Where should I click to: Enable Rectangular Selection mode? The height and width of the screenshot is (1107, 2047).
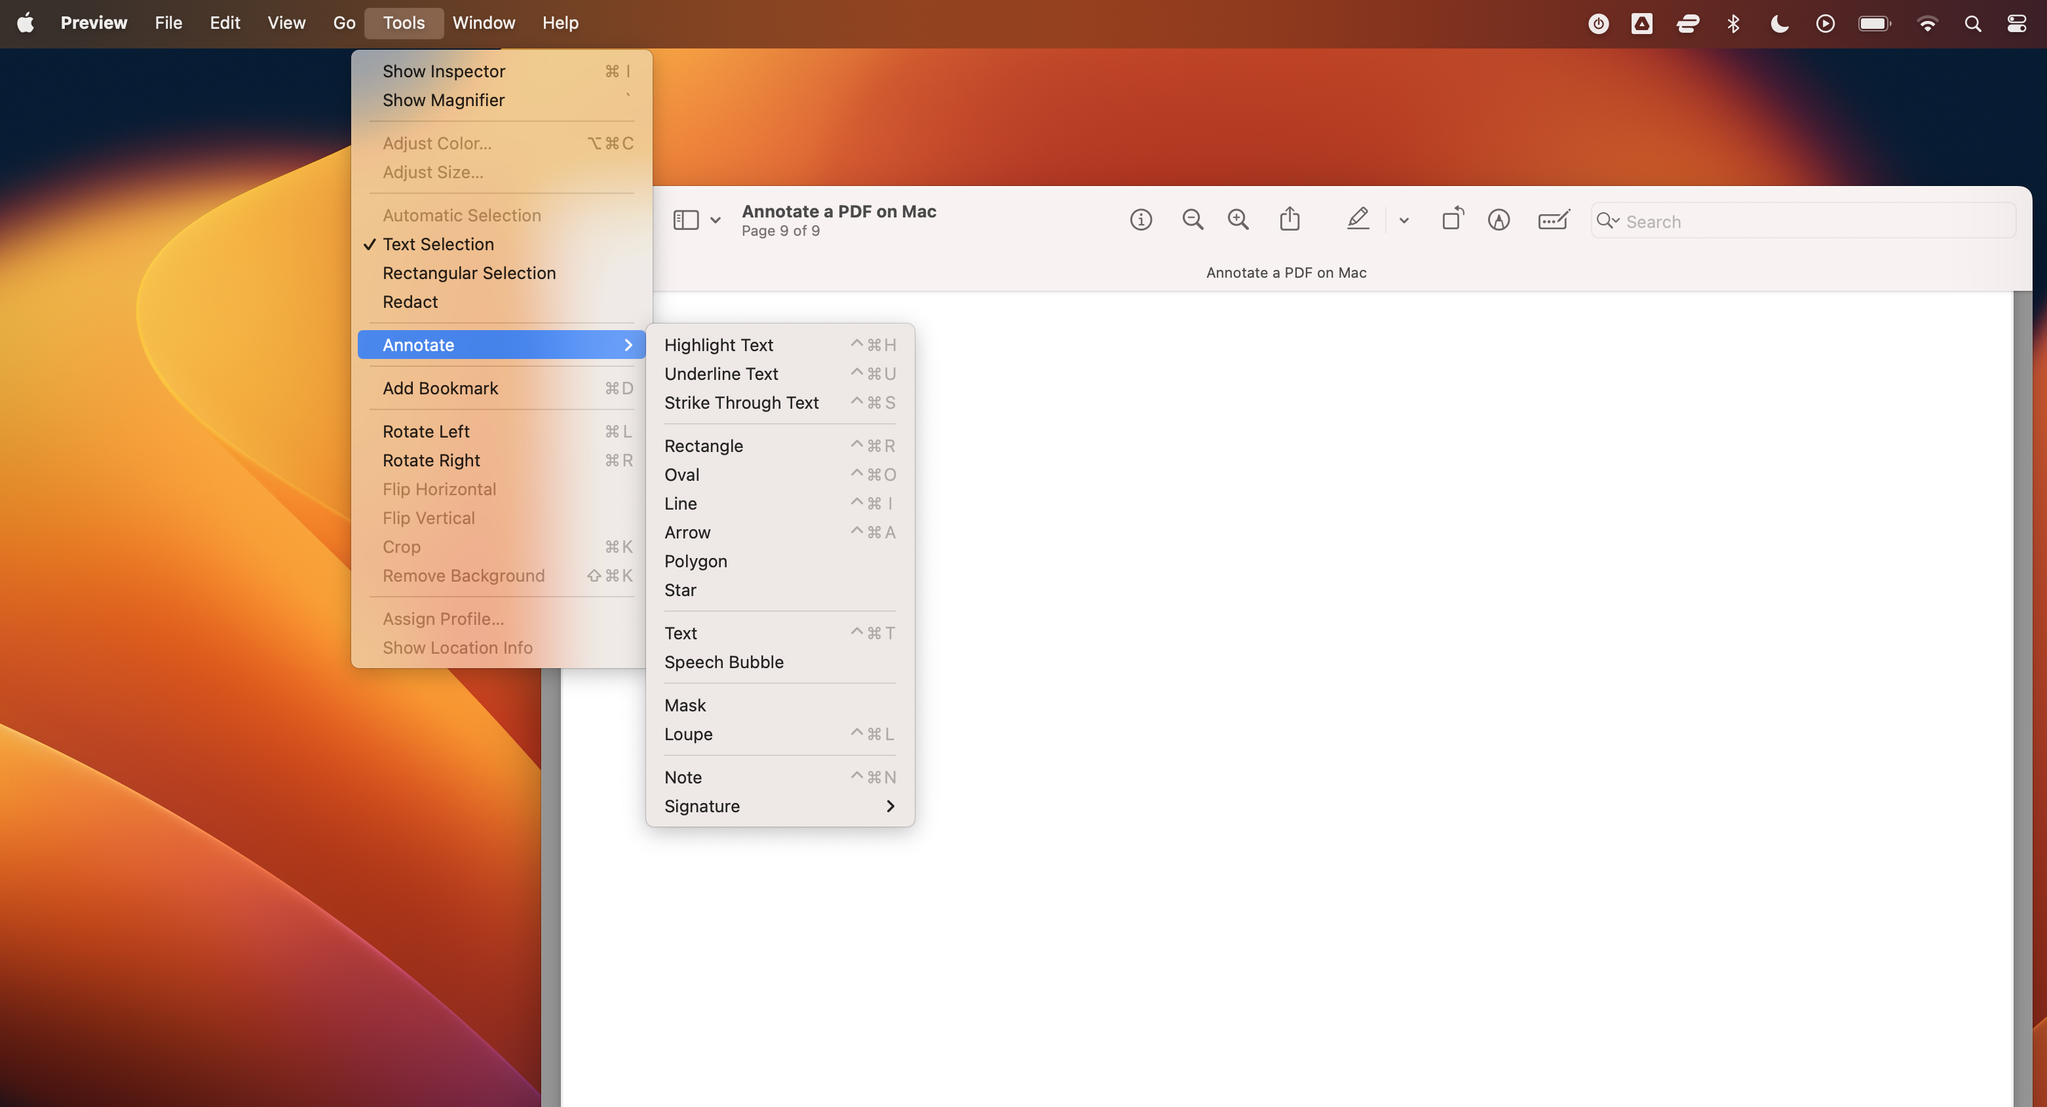tap(469, 272)
